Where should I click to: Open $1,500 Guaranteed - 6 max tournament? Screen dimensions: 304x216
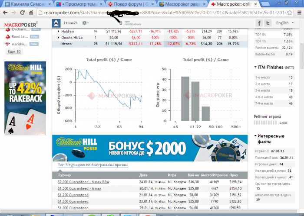click(79, 188)
